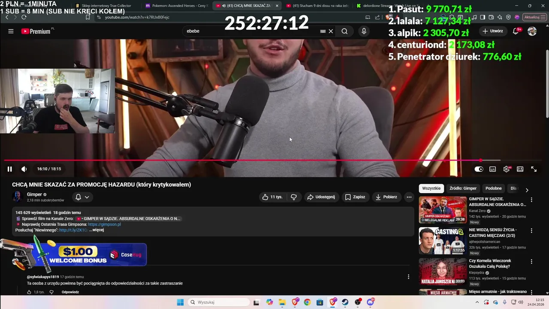Screen dimensions: 549x309
Task: Open YouTube notifications bell
Action: (x=516, y=31)
